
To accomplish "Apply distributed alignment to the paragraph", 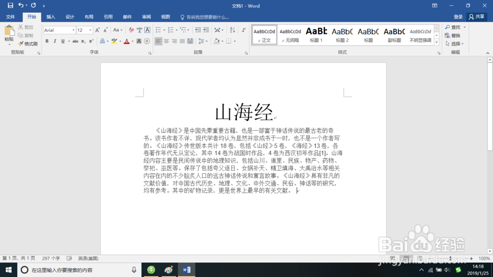I will pyautogui.click(x=190, y=41).
